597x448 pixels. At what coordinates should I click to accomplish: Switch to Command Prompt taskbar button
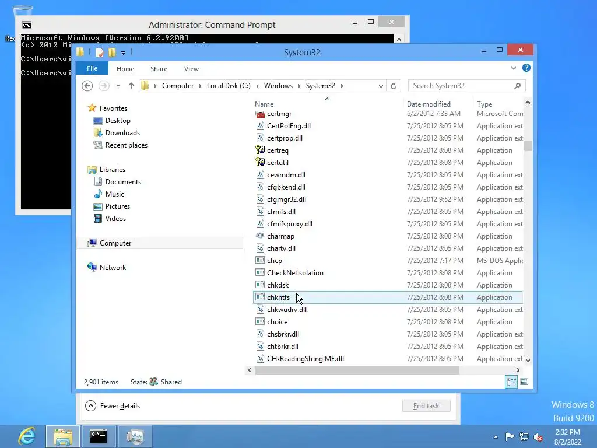click(x=99, y=436)
